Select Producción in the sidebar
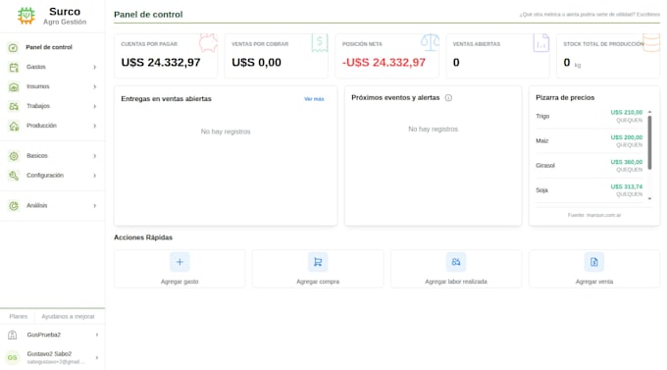667x370 pixels. click(41, 126)
